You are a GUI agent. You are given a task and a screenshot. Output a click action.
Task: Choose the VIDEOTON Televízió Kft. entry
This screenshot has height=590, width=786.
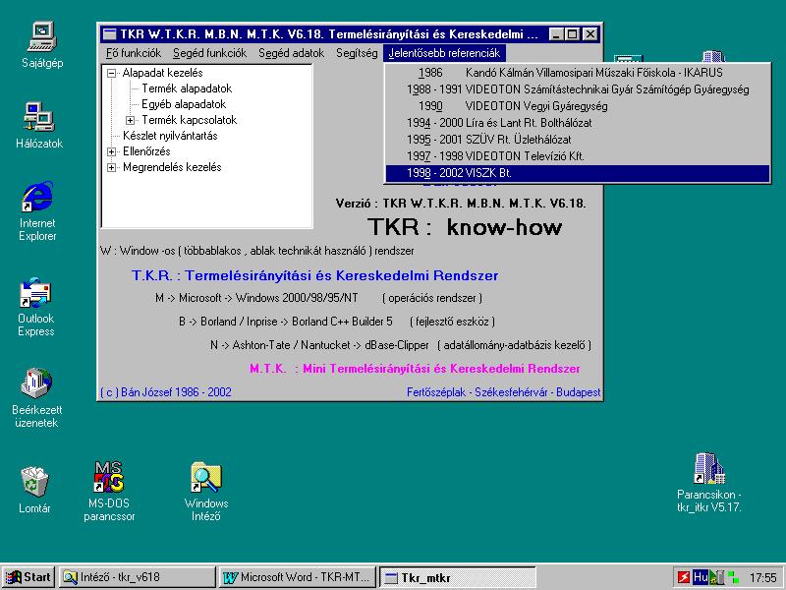coord(578,156)
